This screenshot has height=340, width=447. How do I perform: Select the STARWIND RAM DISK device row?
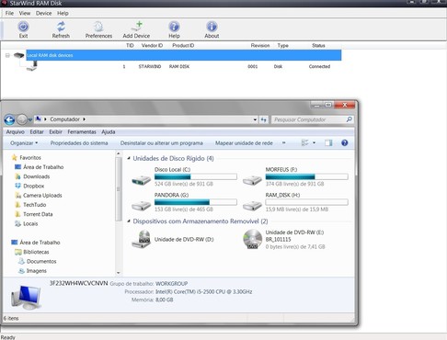click(x=184, y=66)
